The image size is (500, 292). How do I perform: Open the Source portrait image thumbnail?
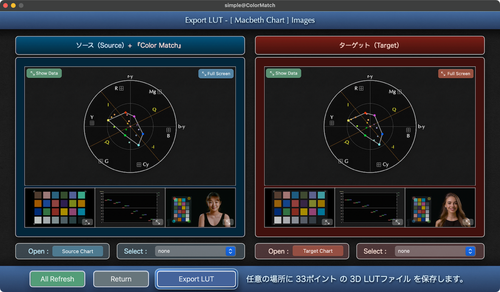(200, 207)
